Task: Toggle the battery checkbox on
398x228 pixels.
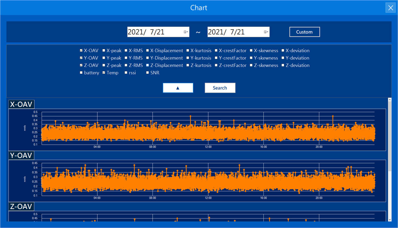Action: [81, 73]
